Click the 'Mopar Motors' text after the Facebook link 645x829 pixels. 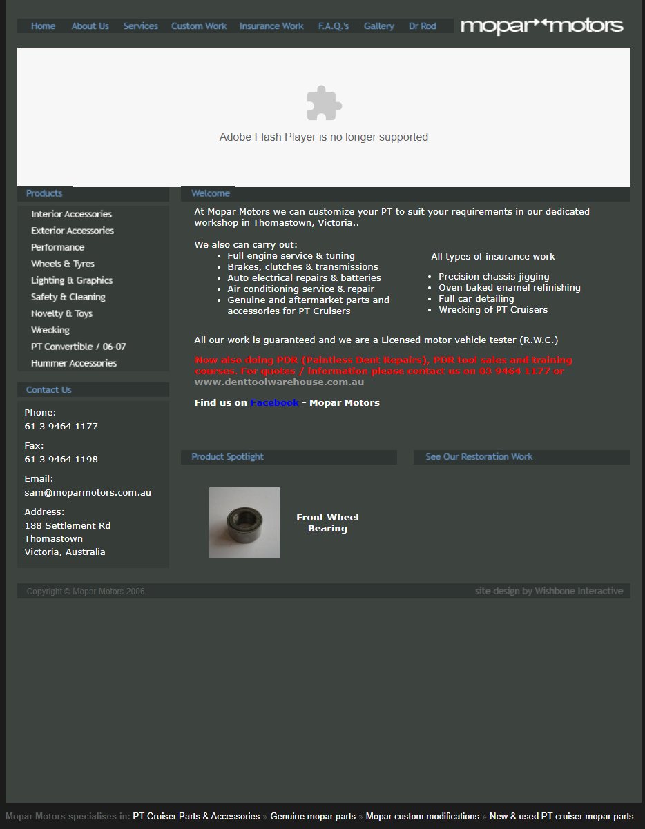pos(344,402)
